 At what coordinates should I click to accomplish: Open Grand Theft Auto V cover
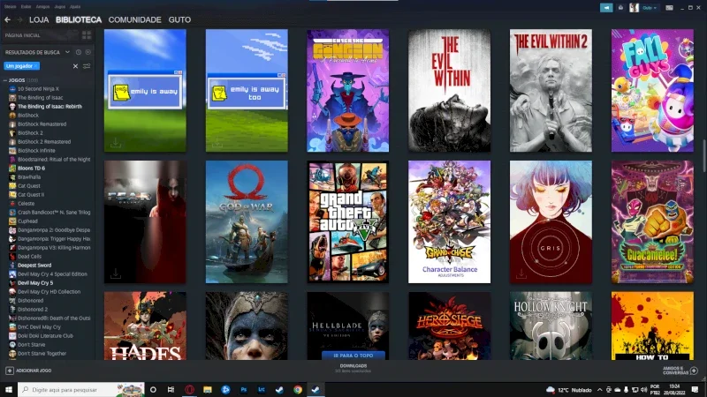tap(347, 222)
